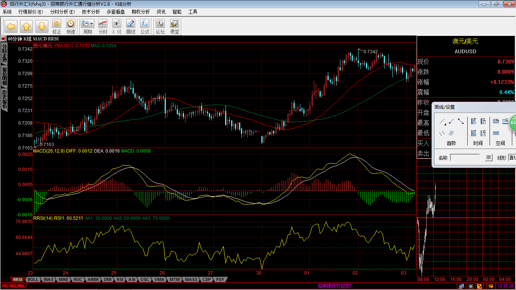This screenshot has height=290, width=516.
Task: Click the up arrow toolbar button
Action: pos(26,26)
